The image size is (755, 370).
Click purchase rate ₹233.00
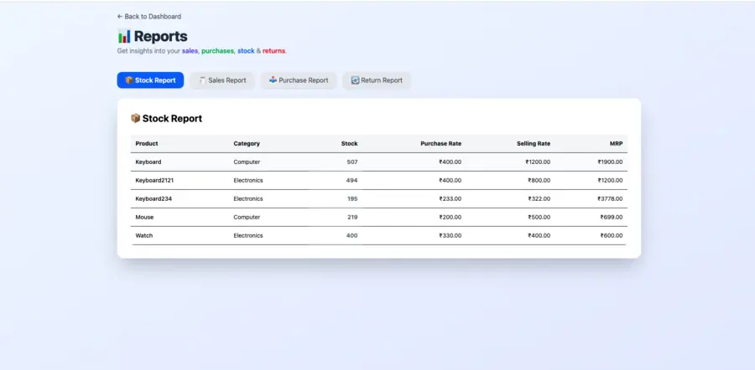(450, 198)
